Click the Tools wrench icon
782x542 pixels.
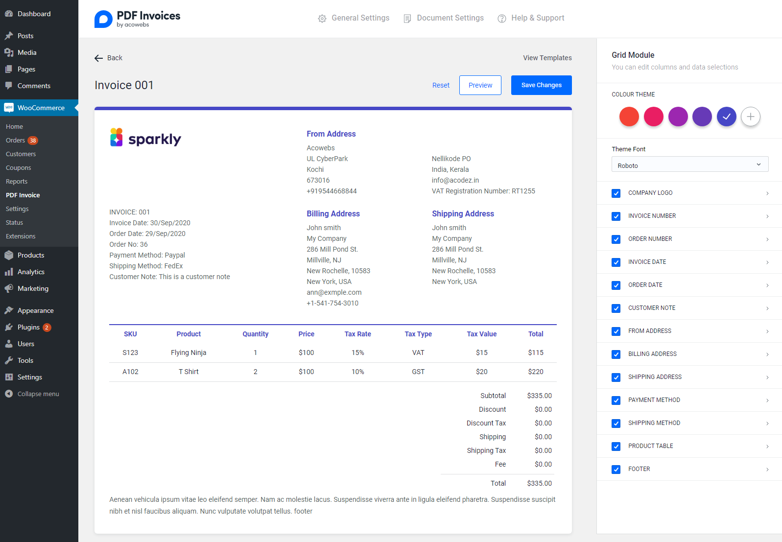pos(9,360)
